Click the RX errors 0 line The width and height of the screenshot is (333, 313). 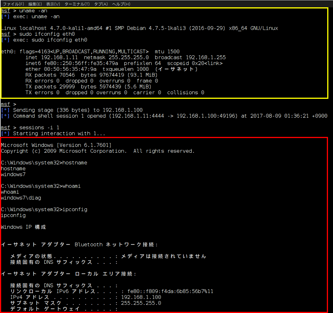[92, 81]
